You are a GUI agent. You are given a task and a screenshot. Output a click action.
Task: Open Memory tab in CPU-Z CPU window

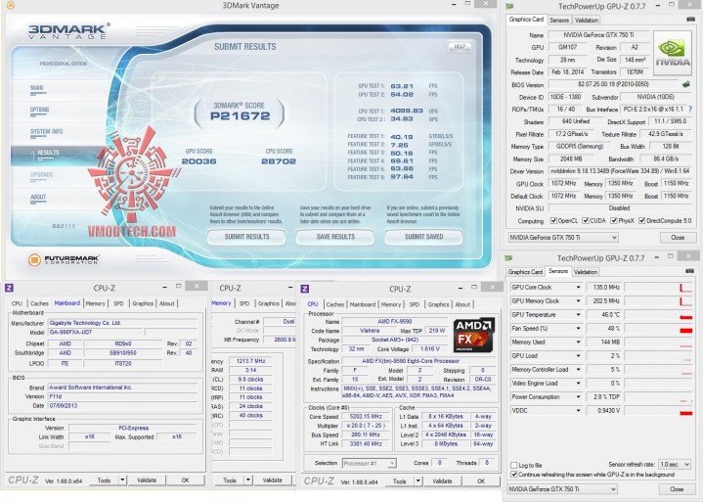pyautogui.click(x=391, y=304)
